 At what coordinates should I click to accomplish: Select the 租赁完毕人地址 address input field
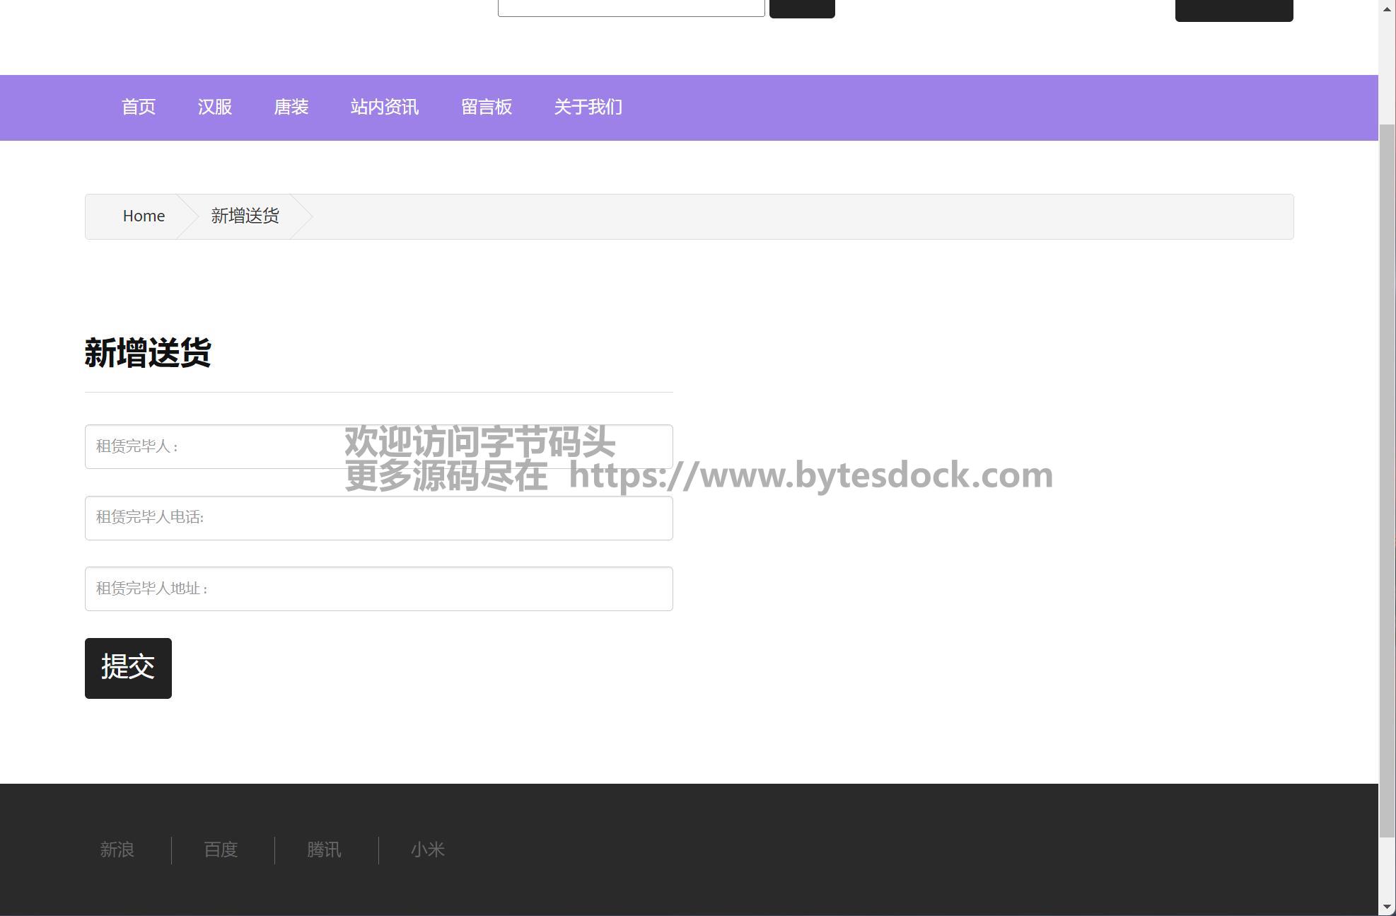(378, 589)
